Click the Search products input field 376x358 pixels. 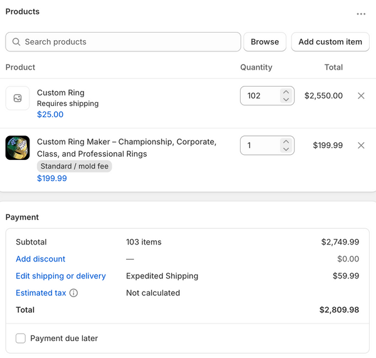123,42
